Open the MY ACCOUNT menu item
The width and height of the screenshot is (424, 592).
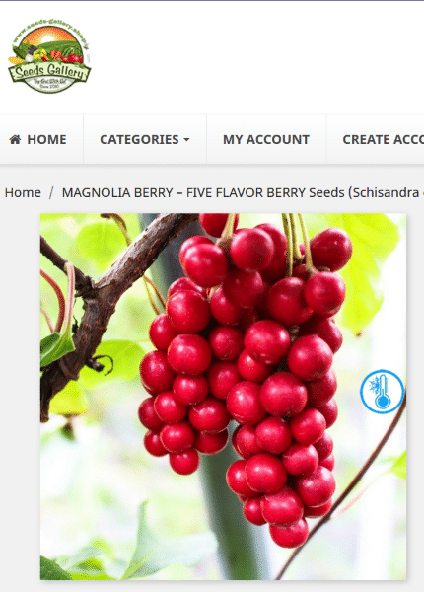click(266, 139)
